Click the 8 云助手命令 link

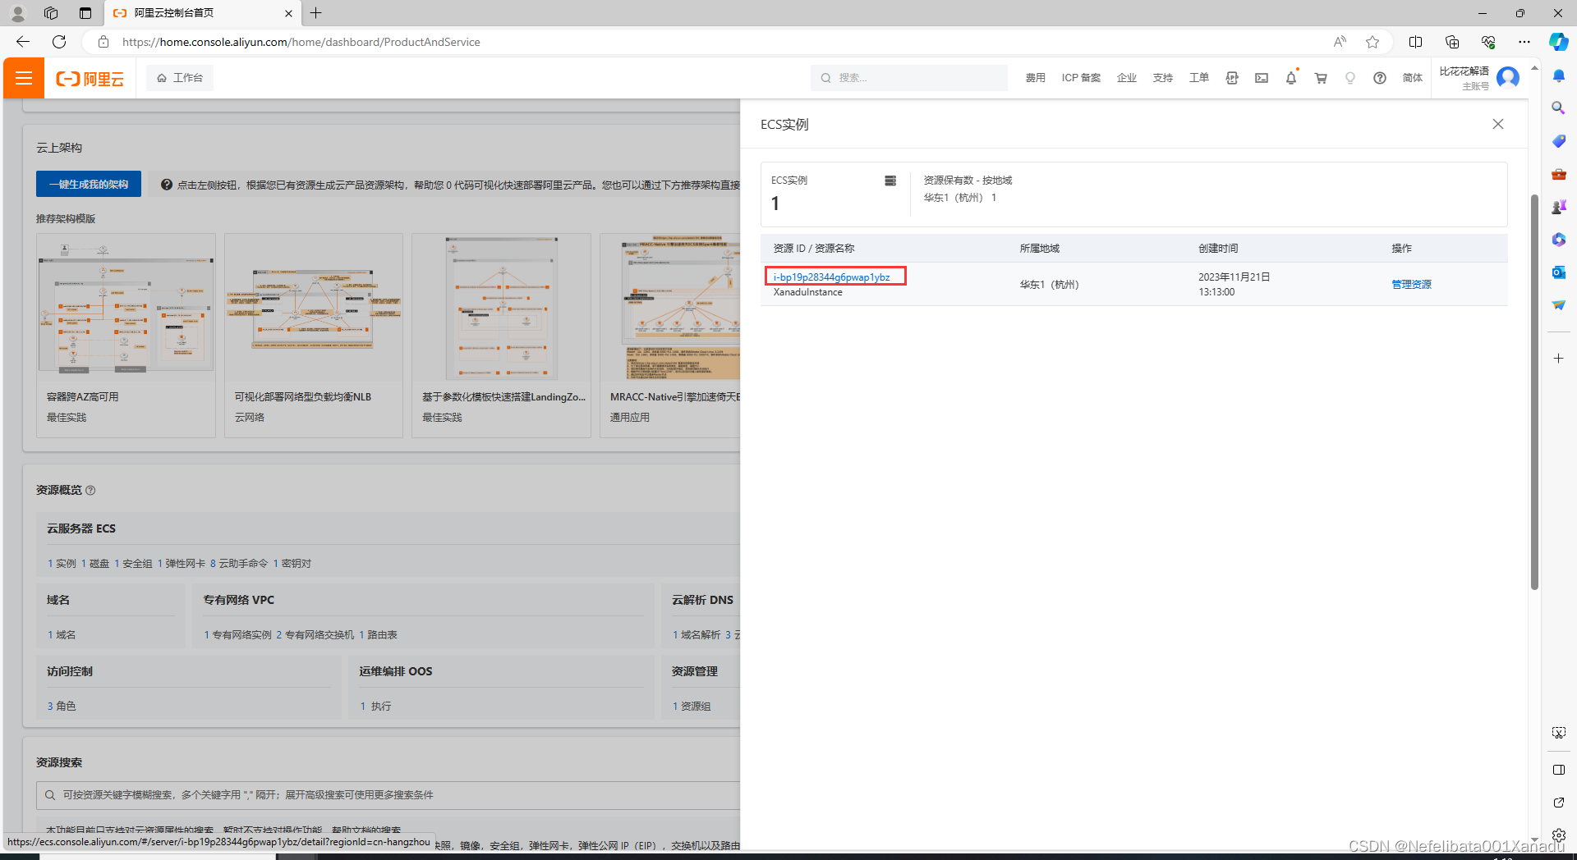click(x=239, y=564)
